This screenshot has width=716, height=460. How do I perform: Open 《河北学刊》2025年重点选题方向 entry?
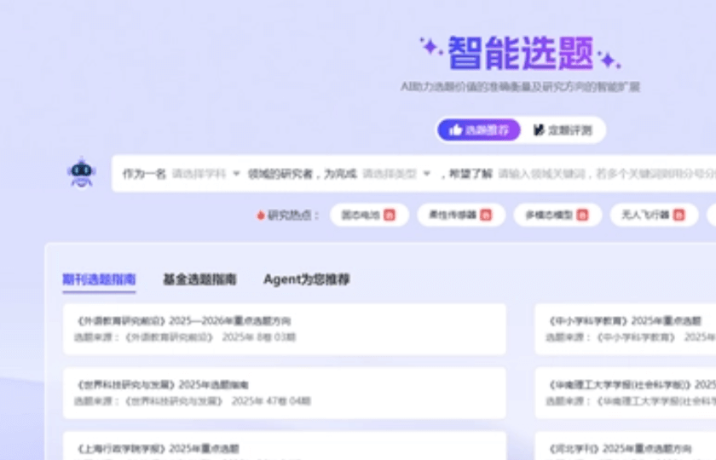tap(625, 446)
